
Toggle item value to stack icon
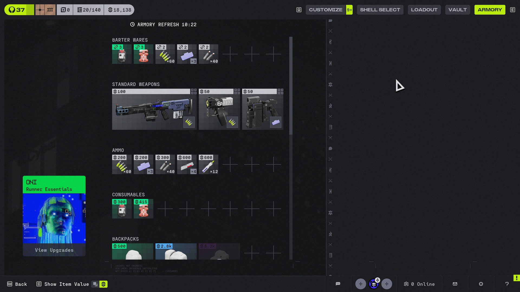(x=95, y=284)
